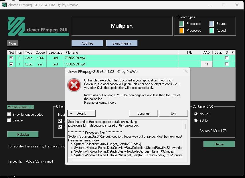Click the ArrayList.get_Item stack trace line
The height and width of the screenshot is (178, 245).
tap(106, 144)
